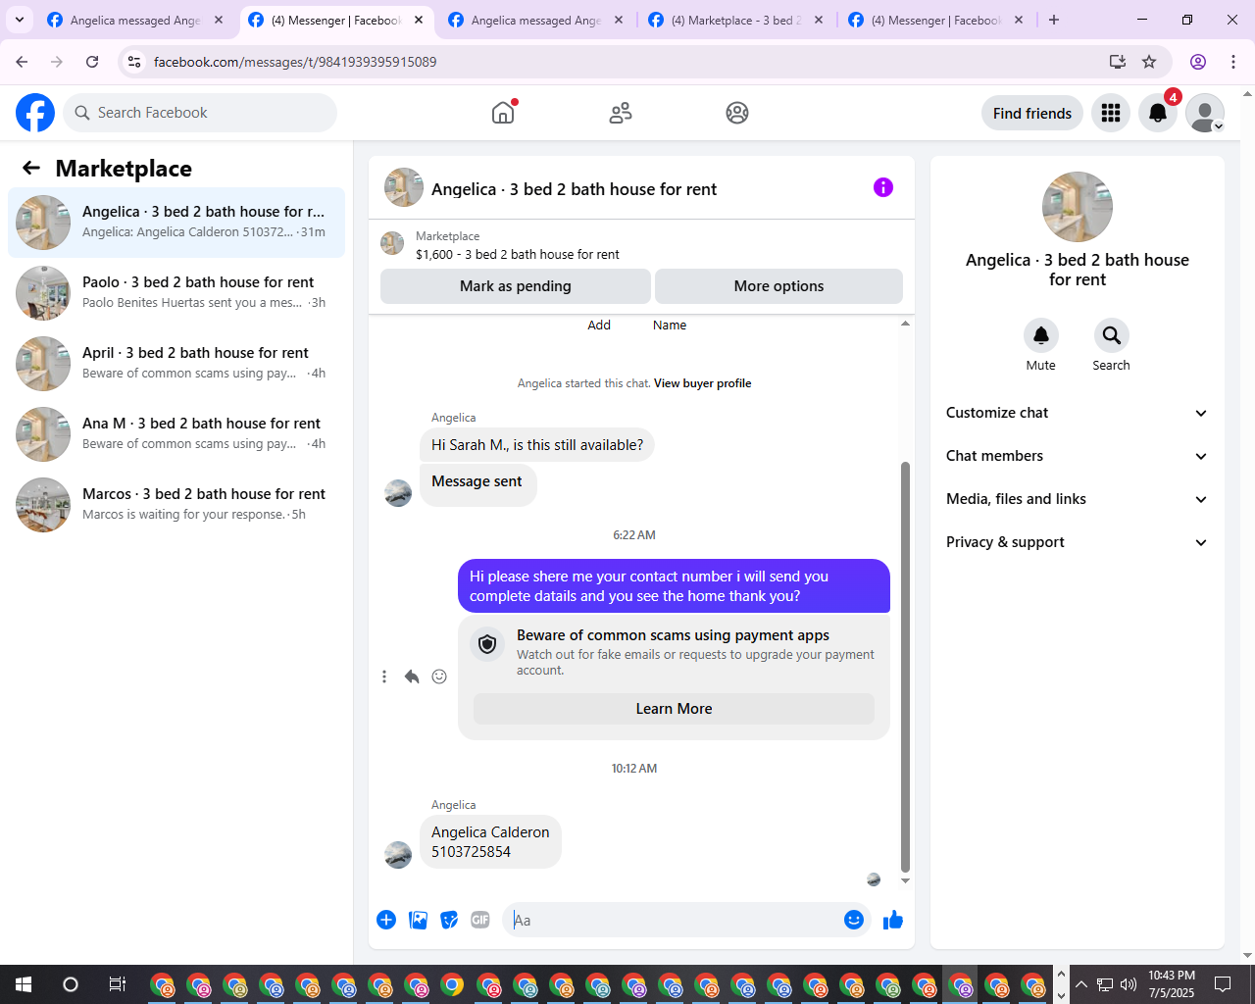Open Ana M's 3 bed 2 bath conversation
The height and width of the screenshot is (1004, 1255).
click(x=176, y=433)
